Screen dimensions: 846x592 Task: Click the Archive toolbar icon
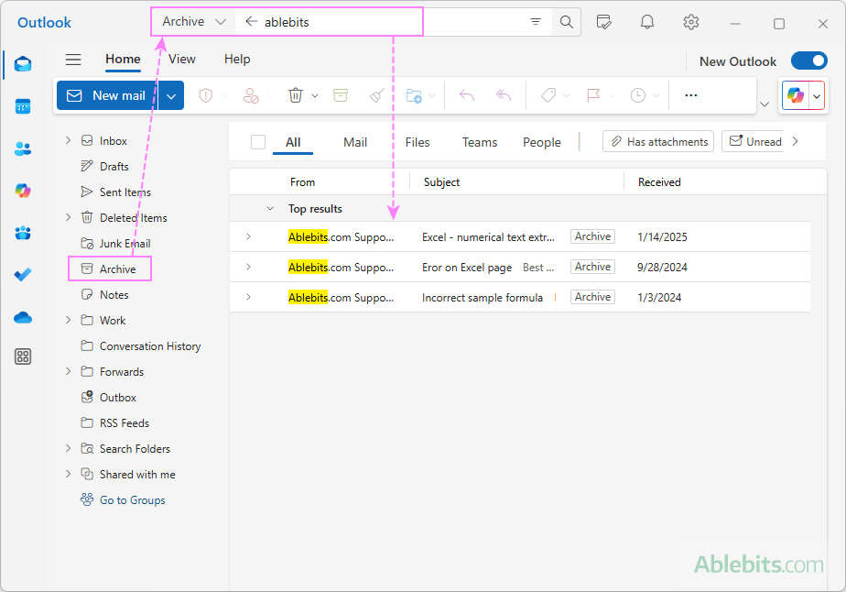[x=341, y=95]
